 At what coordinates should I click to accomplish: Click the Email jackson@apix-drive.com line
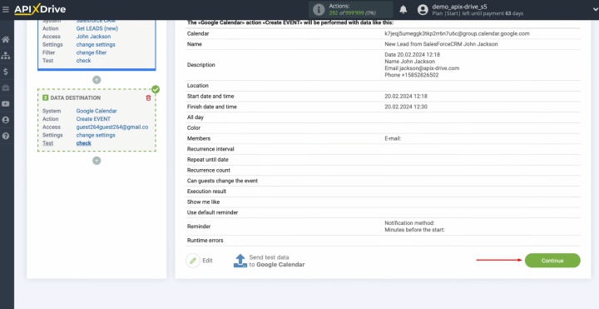tap(422, 68)
